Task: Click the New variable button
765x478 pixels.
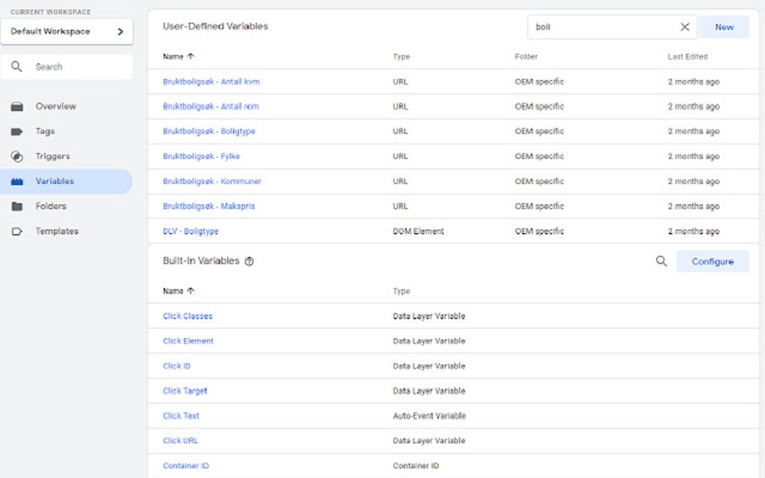Action: (723, 26)
